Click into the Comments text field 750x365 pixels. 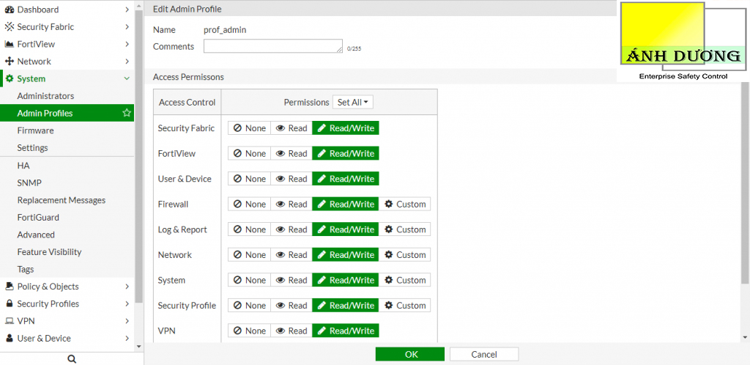click(273, 46)
